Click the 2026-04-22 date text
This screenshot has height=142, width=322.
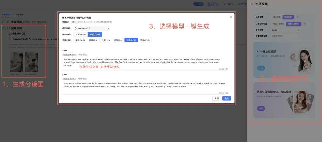(17, 34)
